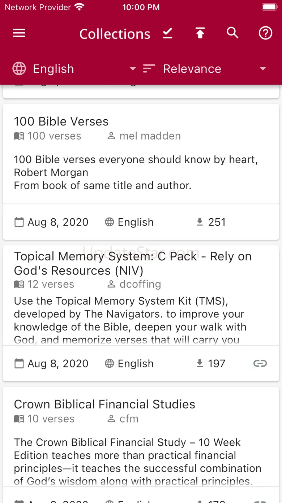
Task: Expand the English language dropdown
Action: click(133, 69)
